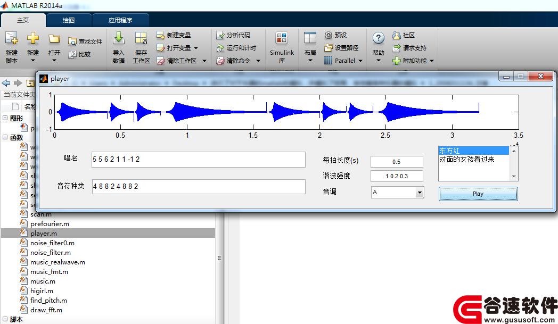Collapse the 脚本 group in file list
The image size is (558, 324).
pyautogui.click(x=5, y=319)
